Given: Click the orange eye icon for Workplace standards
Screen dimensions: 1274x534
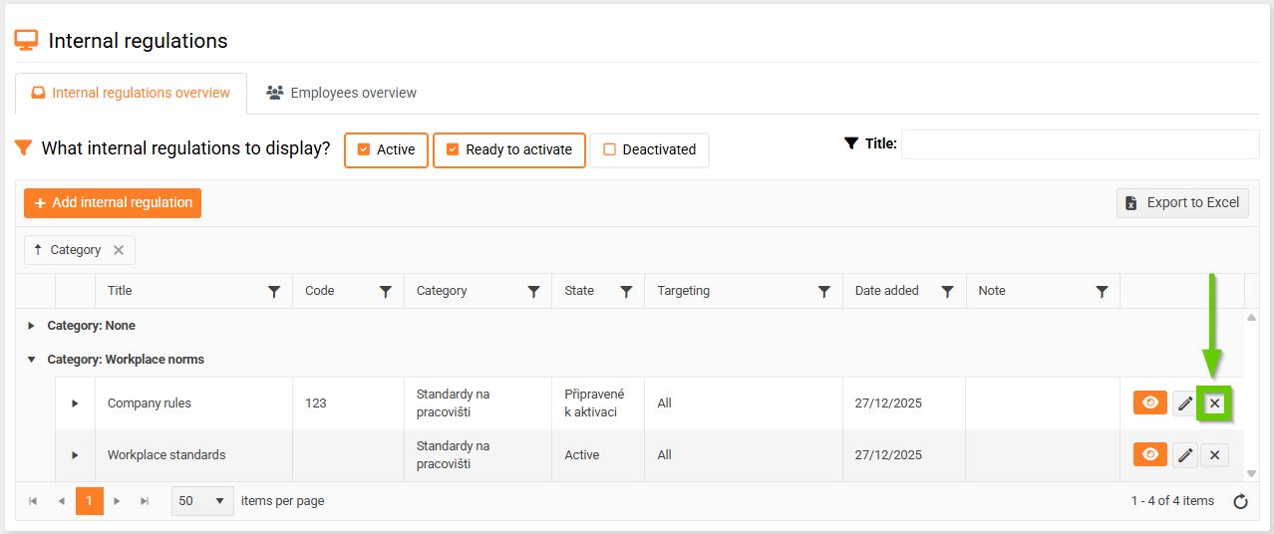Looking at the screenshot, I should click(x=1150, y=455).
